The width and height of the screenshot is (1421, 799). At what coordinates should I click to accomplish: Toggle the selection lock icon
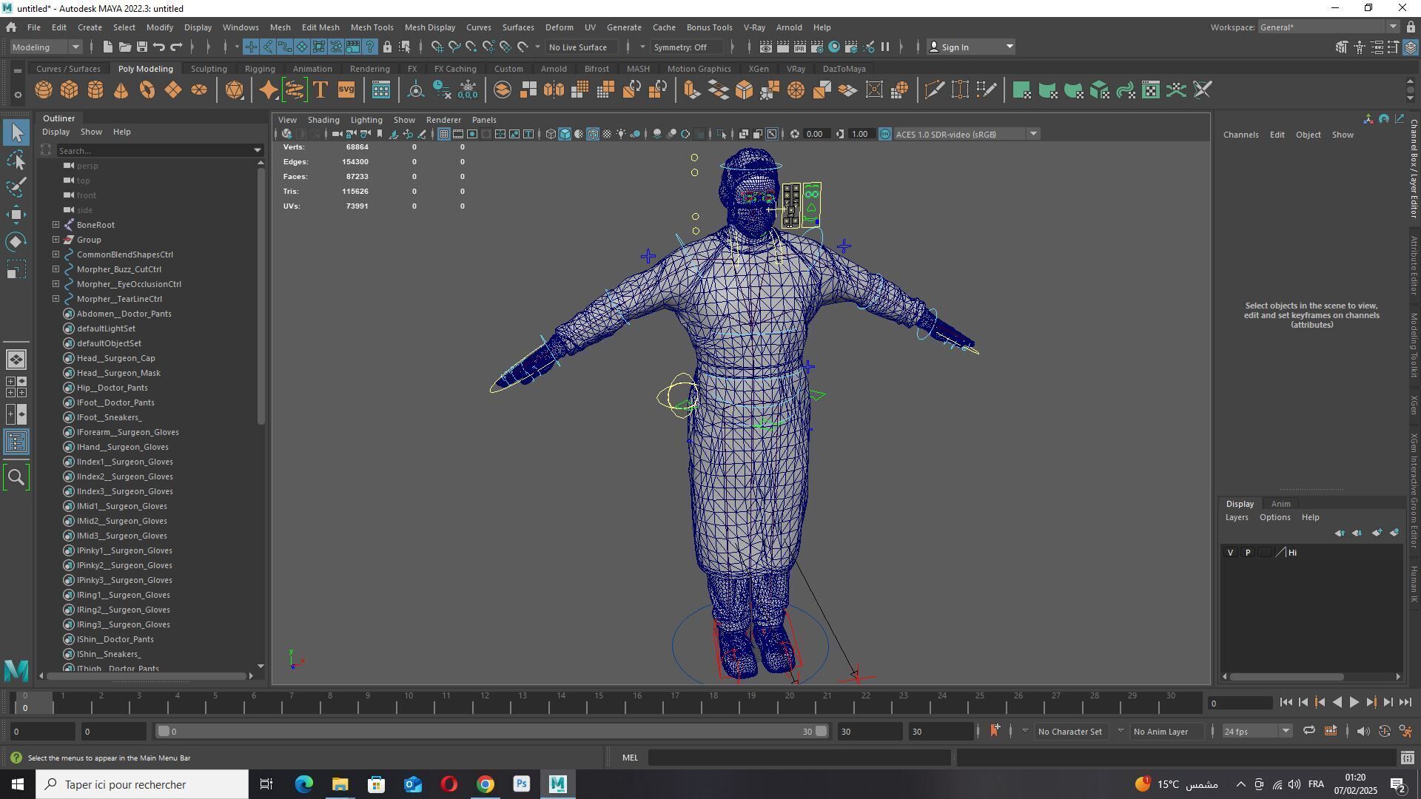tap(387, 47)
